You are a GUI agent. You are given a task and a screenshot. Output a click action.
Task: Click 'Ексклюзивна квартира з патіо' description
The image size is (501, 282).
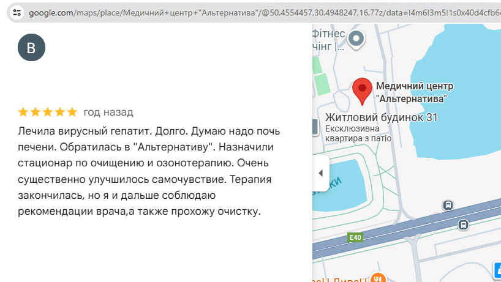(x=358, y=133)
